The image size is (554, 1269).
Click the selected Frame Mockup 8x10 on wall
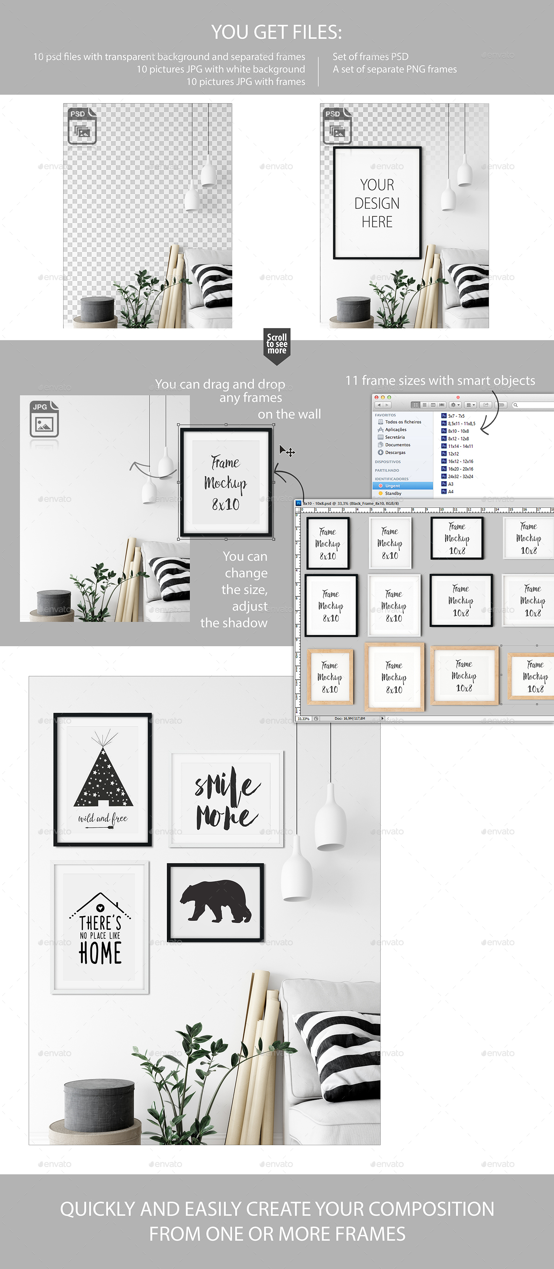click(x=226, y=483)
